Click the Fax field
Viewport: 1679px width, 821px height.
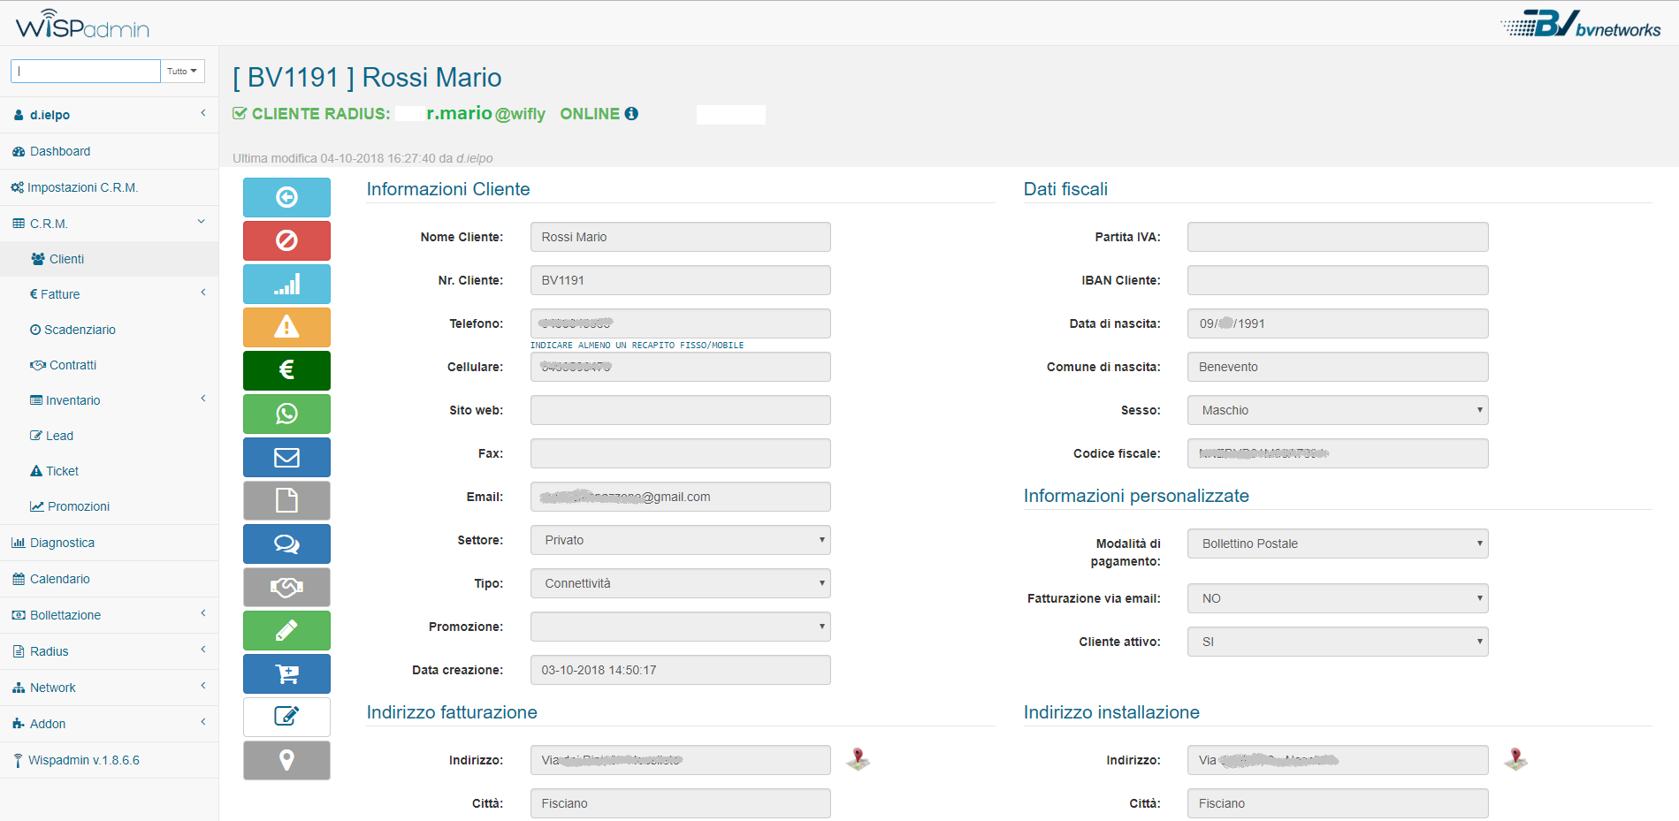click(680, 453)
